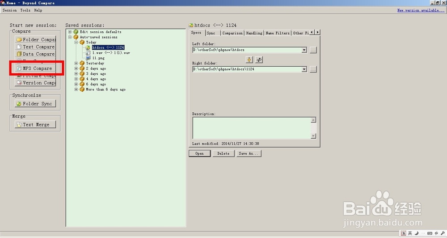Click the Delete session button

pyautogui.click(x=223, y=153)
